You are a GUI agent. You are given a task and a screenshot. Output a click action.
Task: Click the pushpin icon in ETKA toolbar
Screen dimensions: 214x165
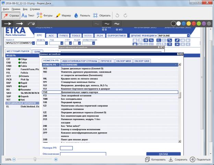click(177, 40)
